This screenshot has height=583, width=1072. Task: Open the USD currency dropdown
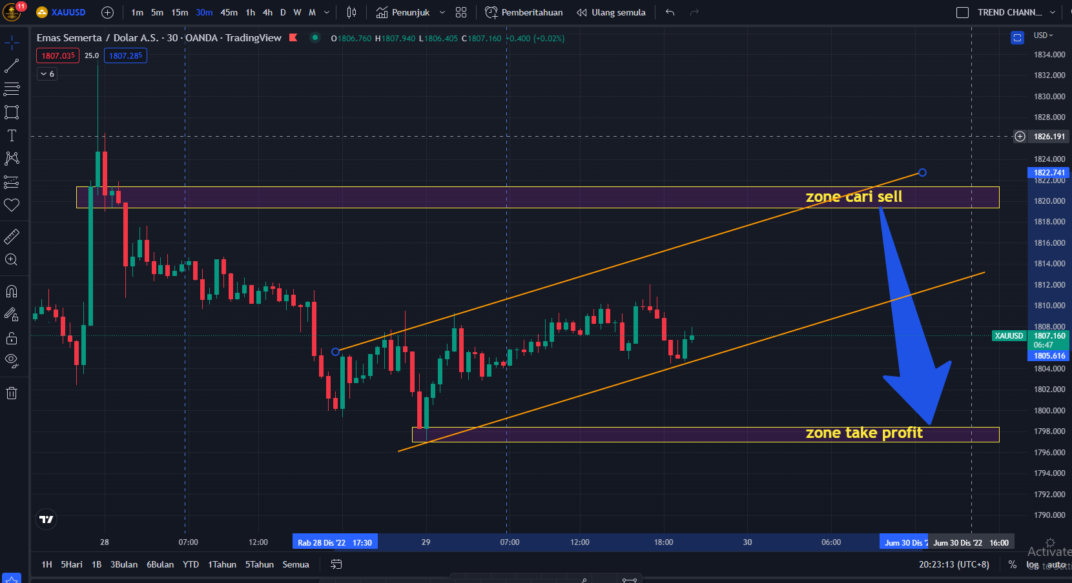tap(1043, 35)
